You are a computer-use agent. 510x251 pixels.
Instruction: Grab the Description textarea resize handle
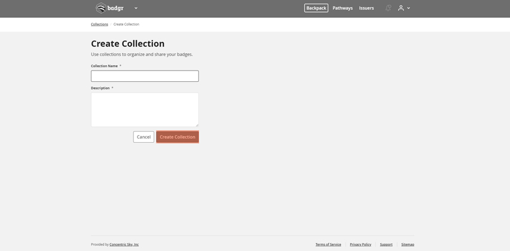pos(197,125)
